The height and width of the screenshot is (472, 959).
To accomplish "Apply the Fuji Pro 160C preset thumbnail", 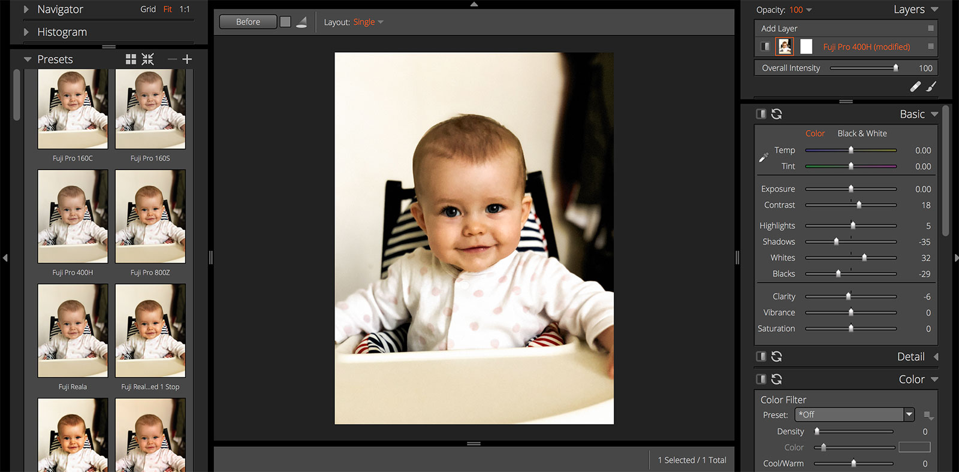I will click(x=73, y=108).
